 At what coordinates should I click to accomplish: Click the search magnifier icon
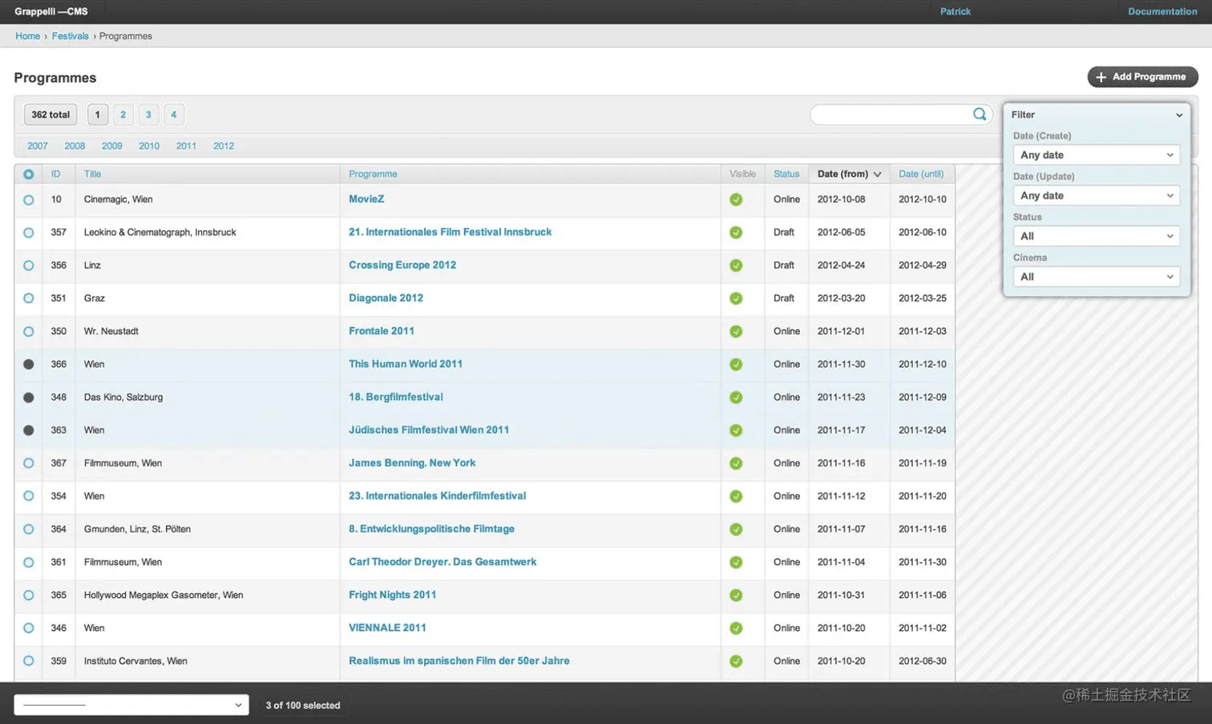tap(980, 115)
